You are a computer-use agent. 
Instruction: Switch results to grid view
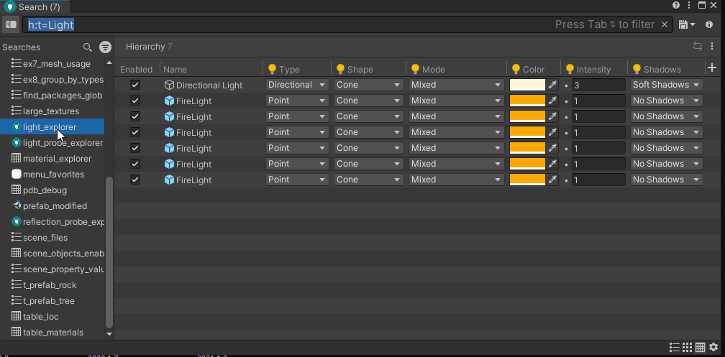(x=687, y=348)
